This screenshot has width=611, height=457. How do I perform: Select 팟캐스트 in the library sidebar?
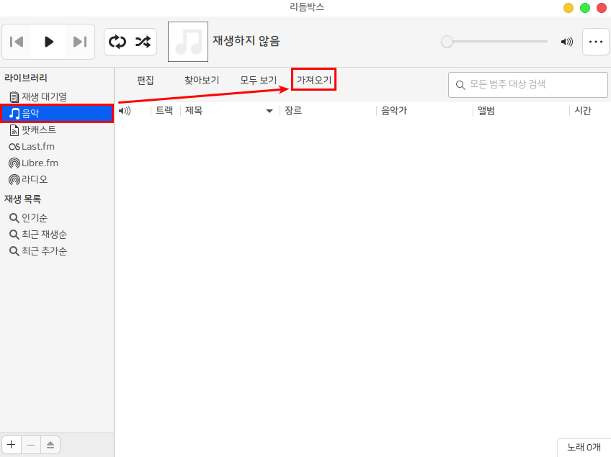pos(38,130)
